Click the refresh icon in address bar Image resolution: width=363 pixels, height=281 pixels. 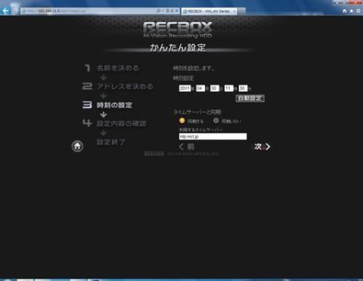[172, 11]
